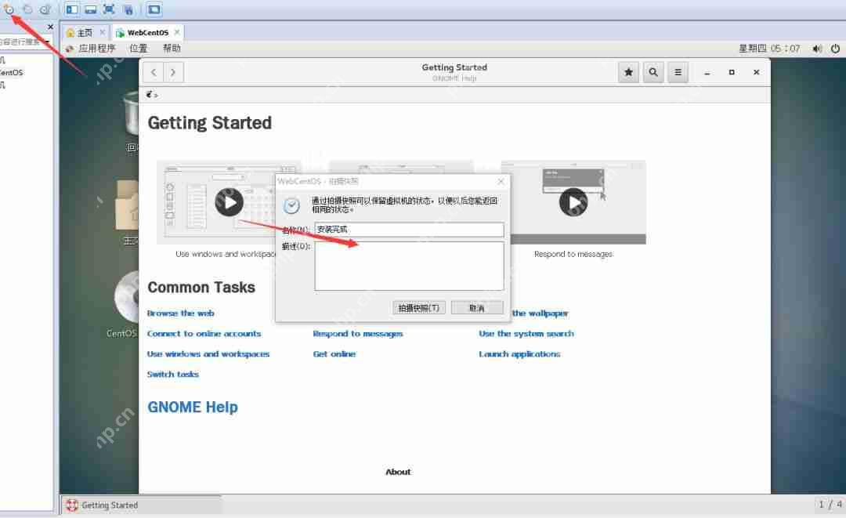Close the 主页 tab
846x518 pixels.
[103, 32]
